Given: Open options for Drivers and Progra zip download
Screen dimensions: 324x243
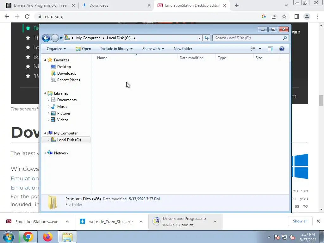Looking at the screenshot, I should pyautogui.click(x=215, y=221).
